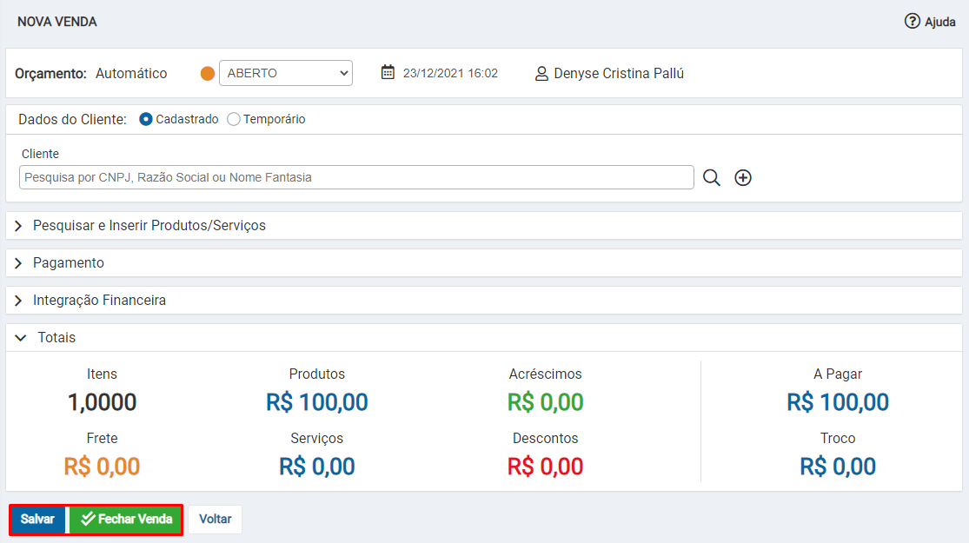This screenshot has height=543, width=969.
Task: Click the plus icon to add client
Action: click(743, 178)
